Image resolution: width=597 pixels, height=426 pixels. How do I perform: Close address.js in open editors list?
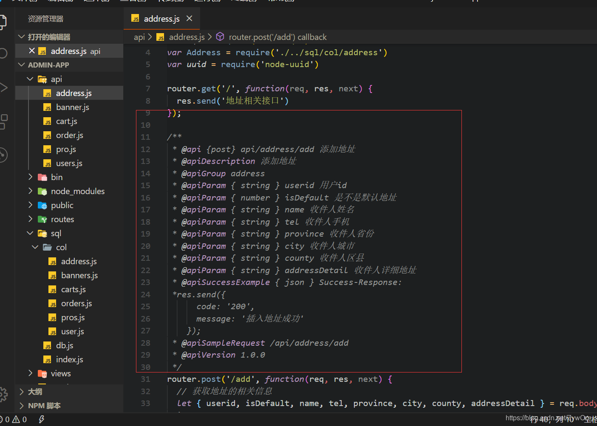tap(32, 51)
